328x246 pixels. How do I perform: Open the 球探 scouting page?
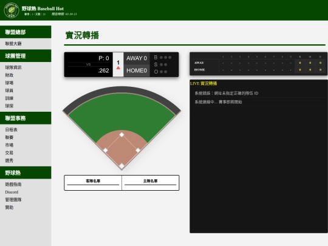tap(9, 106)
